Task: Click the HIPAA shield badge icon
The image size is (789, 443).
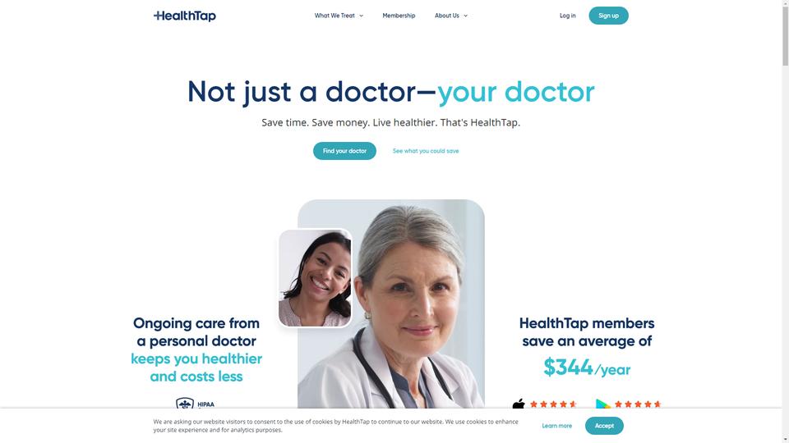Action: [185, 404]
